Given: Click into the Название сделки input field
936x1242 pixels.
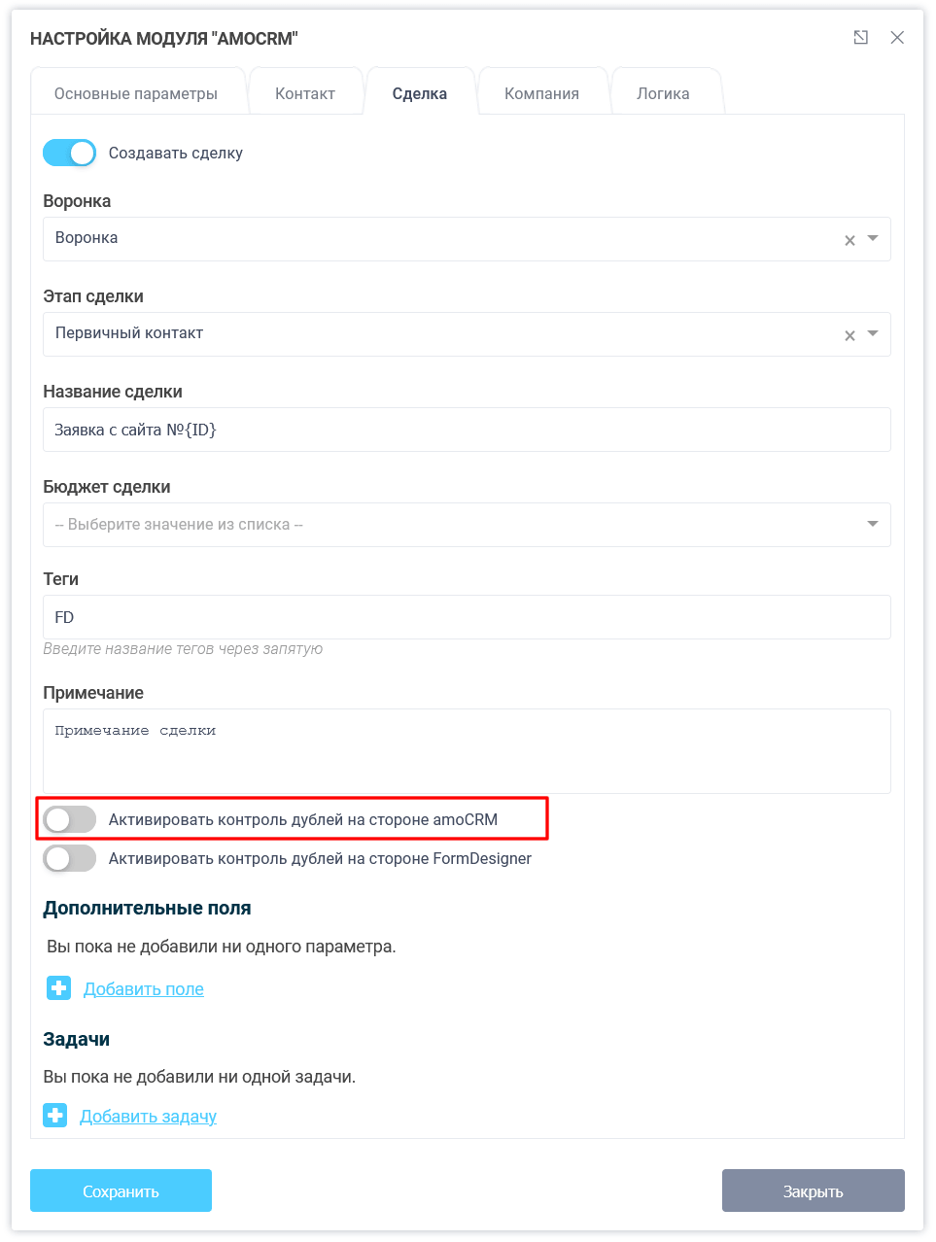Looking at the screenshot, I should [467, 430].
